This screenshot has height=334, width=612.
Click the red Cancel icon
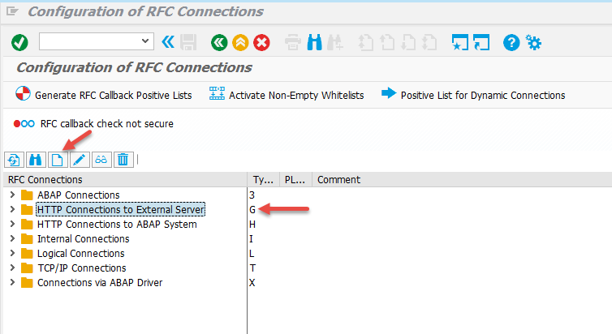261,42
